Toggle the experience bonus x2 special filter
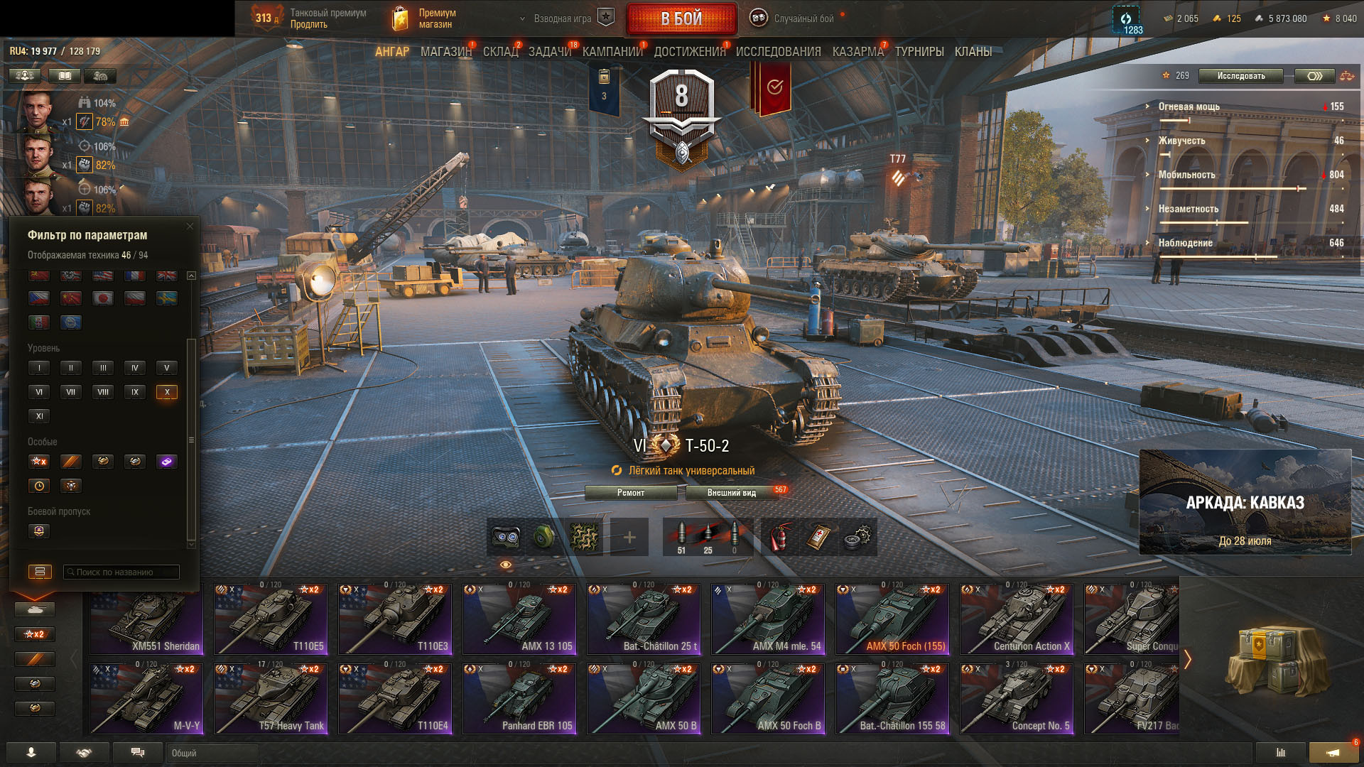 tap(39, 462)
